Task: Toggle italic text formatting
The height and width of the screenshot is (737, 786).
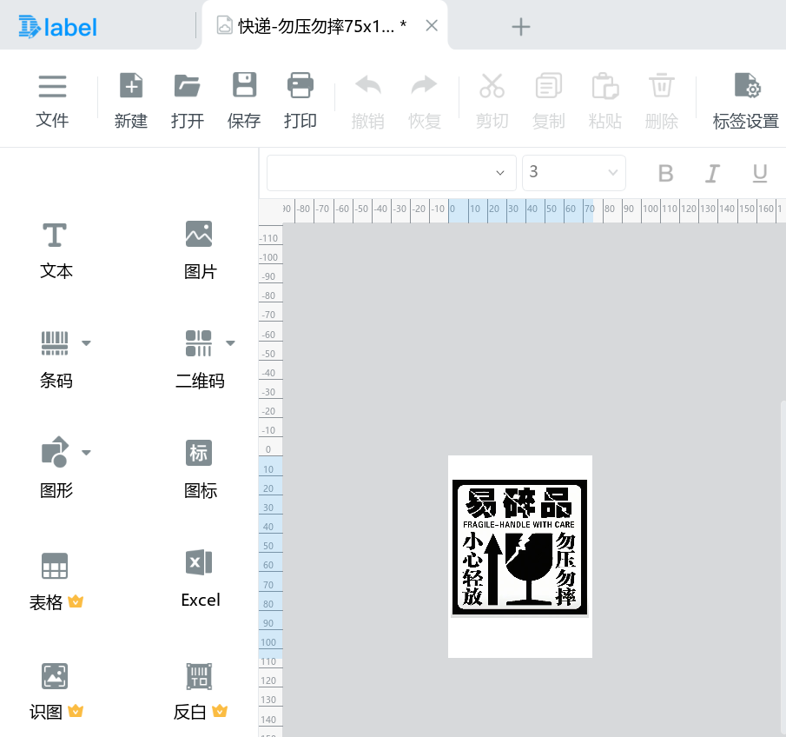Action: 711,172
